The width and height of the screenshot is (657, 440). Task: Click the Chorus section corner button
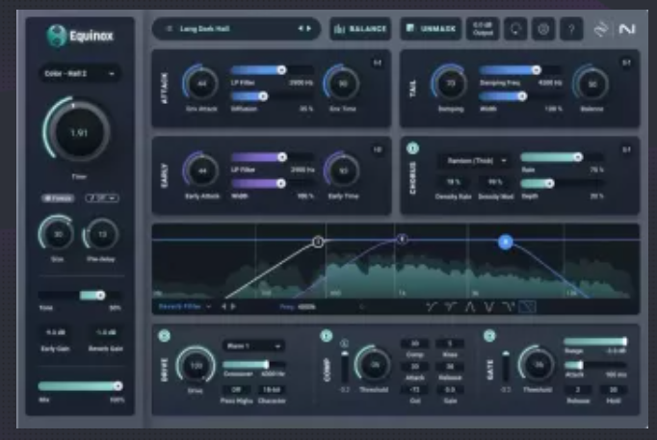626,149
